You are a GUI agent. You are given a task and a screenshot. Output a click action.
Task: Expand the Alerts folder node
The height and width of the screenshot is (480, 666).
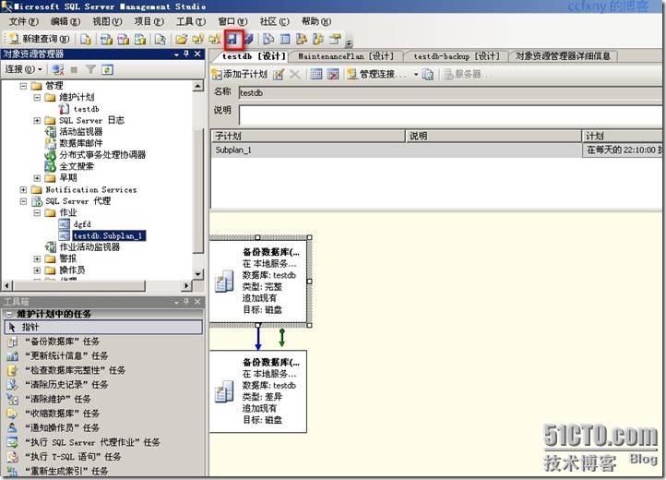click(37, 258)
